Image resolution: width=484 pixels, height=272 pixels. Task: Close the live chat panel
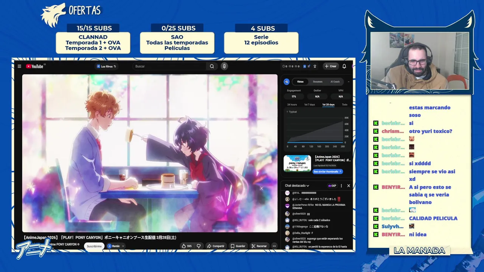tap(349, 186)
